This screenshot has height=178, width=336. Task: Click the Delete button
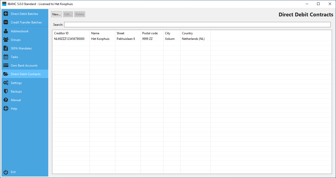(x=80, y=14)
